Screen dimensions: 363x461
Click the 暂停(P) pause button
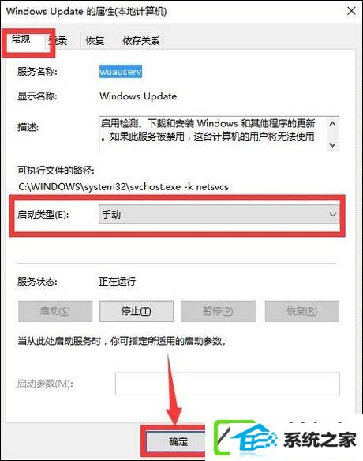pos(219,311)
